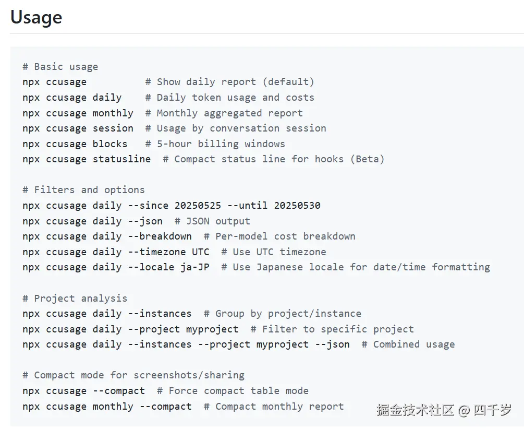The image size is (524, 429).
Task: Click the 'npx ccusage session' command line
Action: tap(78, 128)
